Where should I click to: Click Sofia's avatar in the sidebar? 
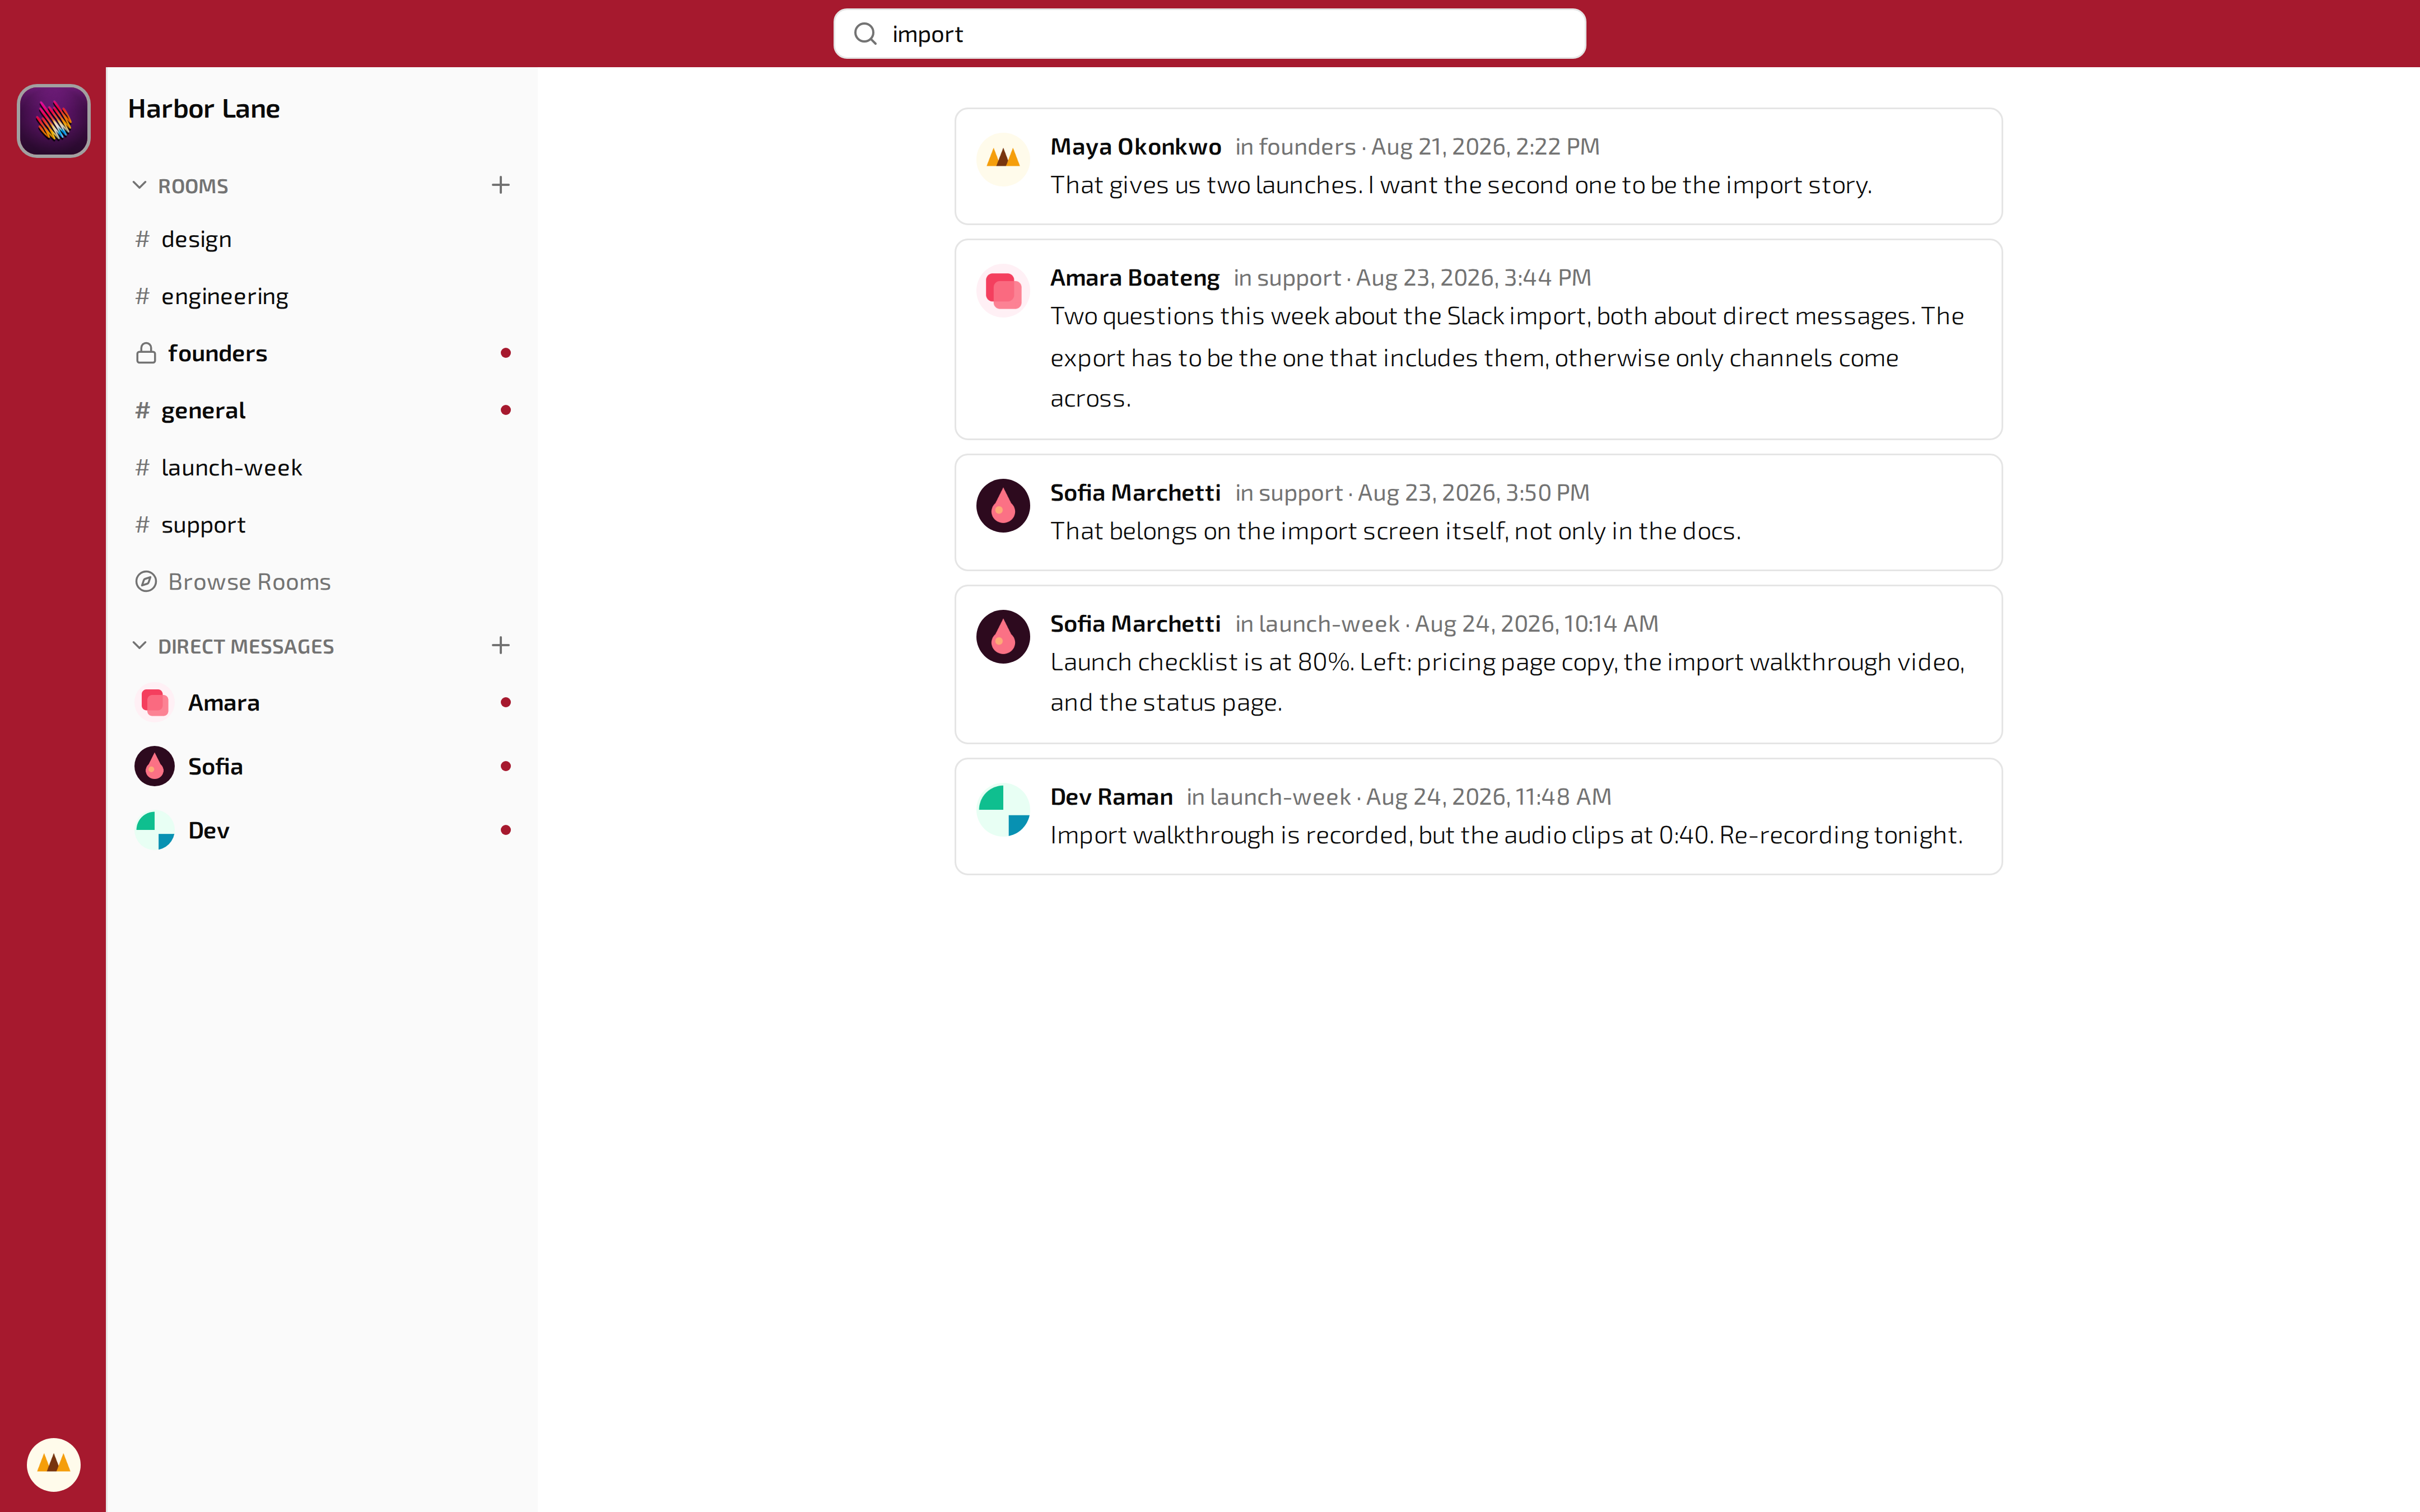[155, 766]
